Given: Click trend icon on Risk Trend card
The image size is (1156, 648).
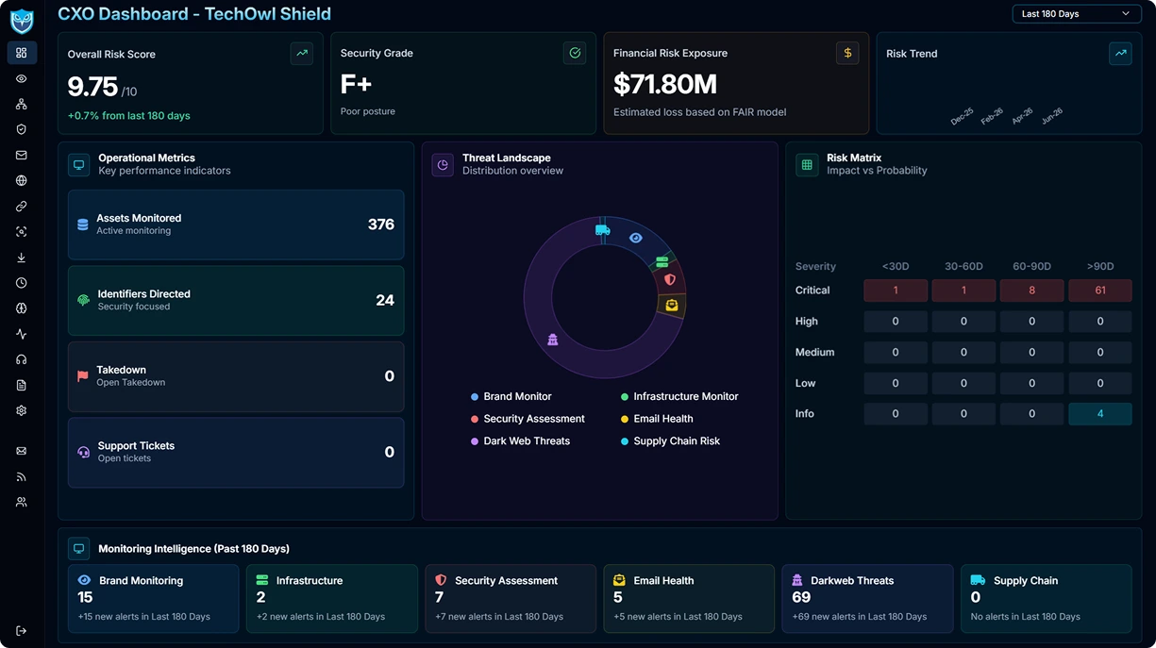Looking at the screenshot, I should coord(1120,53).
